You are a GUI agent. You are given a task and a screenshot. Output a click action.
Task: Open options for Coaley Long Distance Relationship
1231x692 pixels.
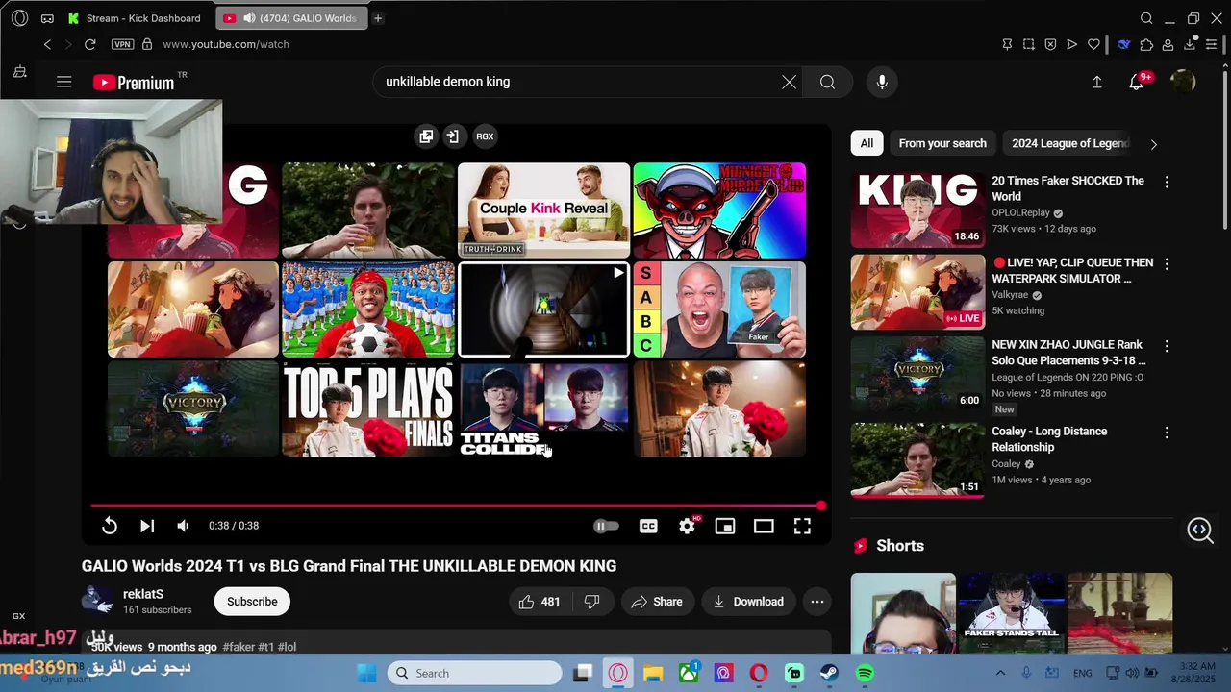click(1167, 432)
